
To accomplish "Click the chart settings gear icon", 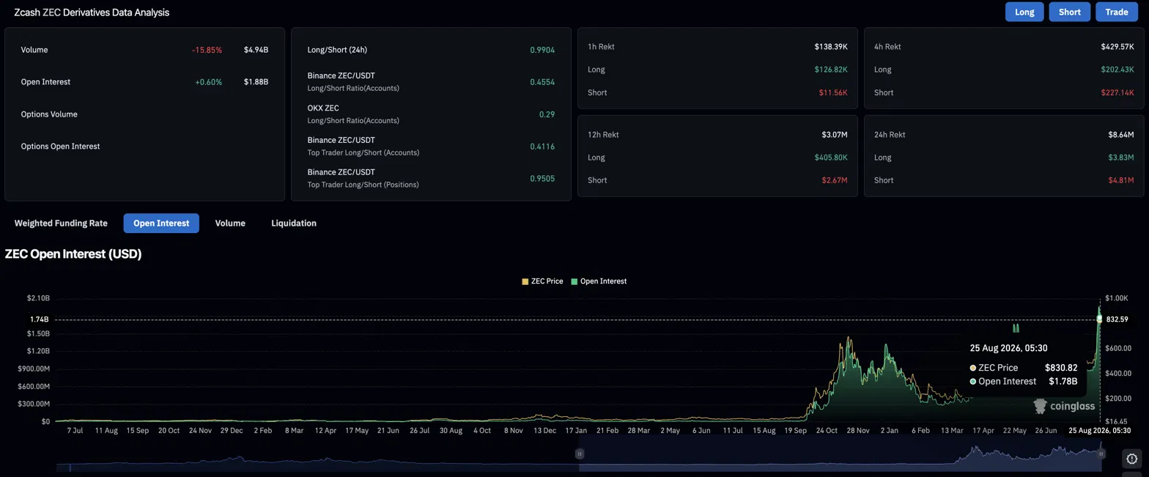I will [x=1131, y=459].
